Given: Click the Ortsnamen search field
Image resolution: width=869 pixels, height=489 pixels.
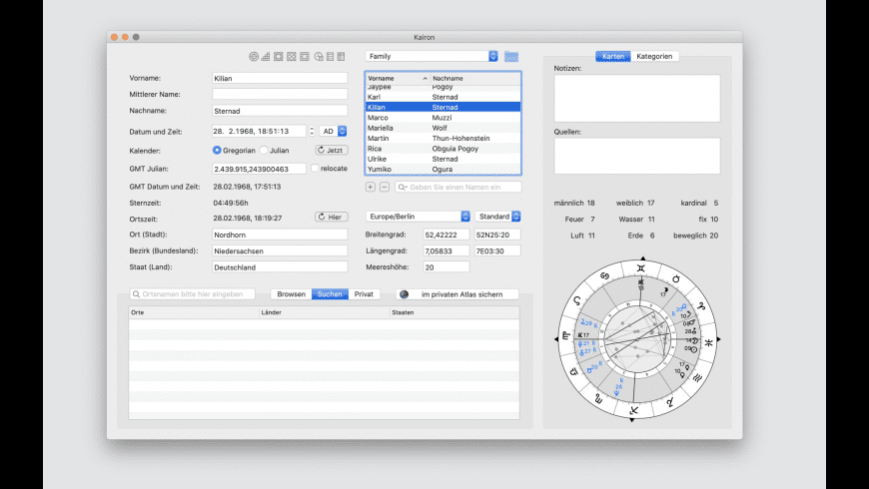Looking at the screenshot, I should pyautogui.click(x=193, y=294).
